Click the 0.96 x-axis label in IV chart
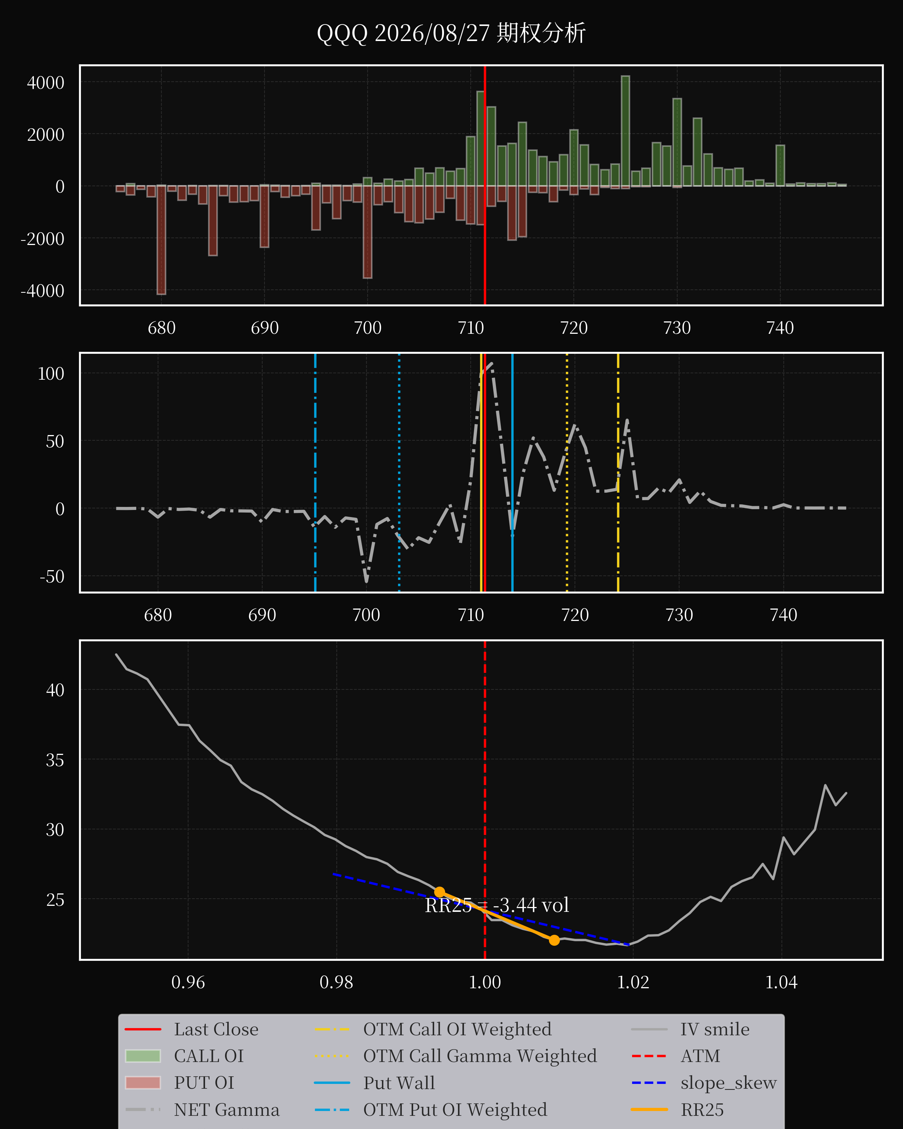903x1129 pixels. tap(188, 982)
